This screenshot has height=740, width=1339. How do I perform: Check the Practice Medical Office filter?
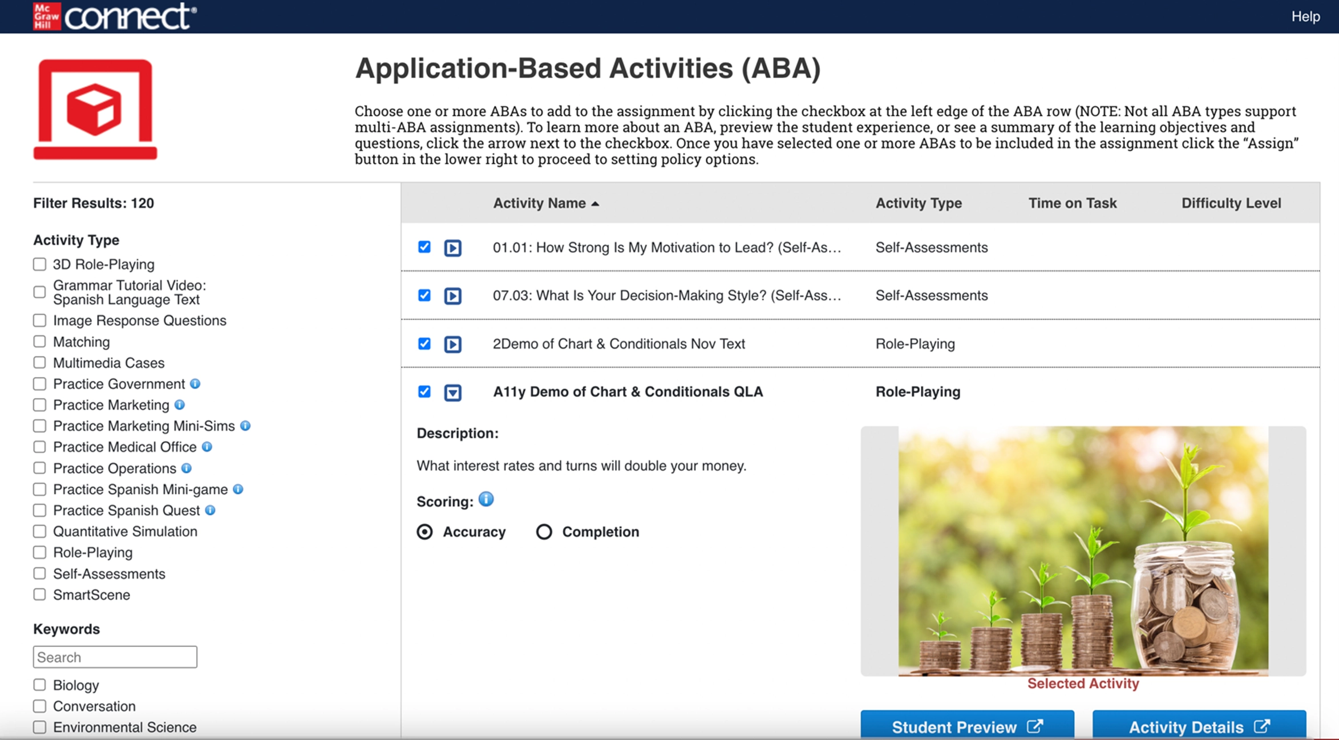point(39,447)
